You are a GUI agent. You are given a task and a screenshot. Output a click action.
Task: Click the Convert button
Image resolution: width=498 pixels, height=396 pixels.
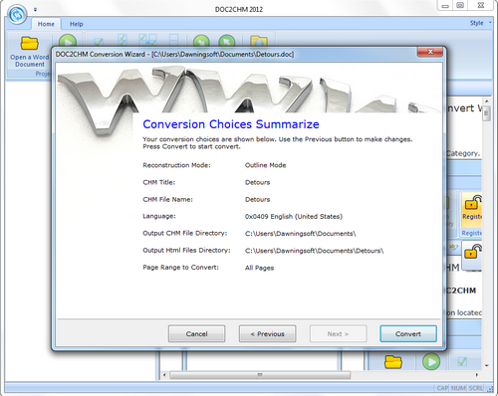408,333
